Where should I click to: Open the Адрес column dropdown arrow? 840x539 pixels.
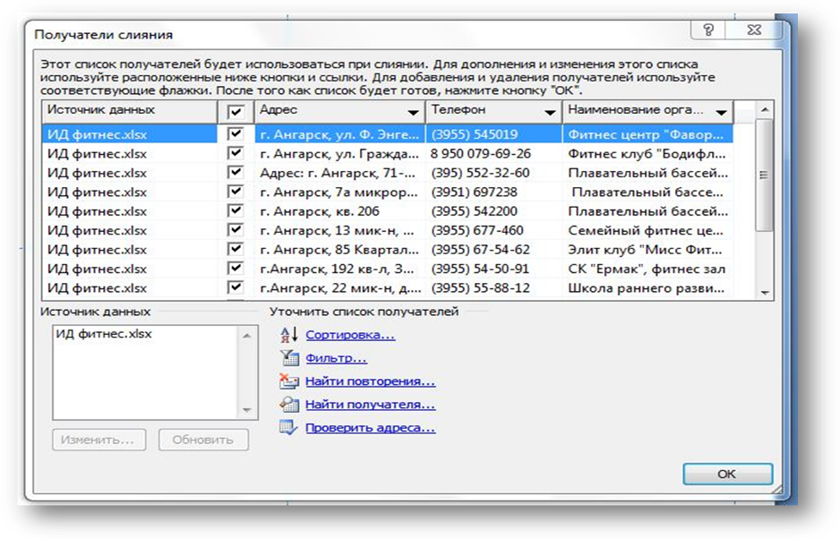[x=413, y=113]
